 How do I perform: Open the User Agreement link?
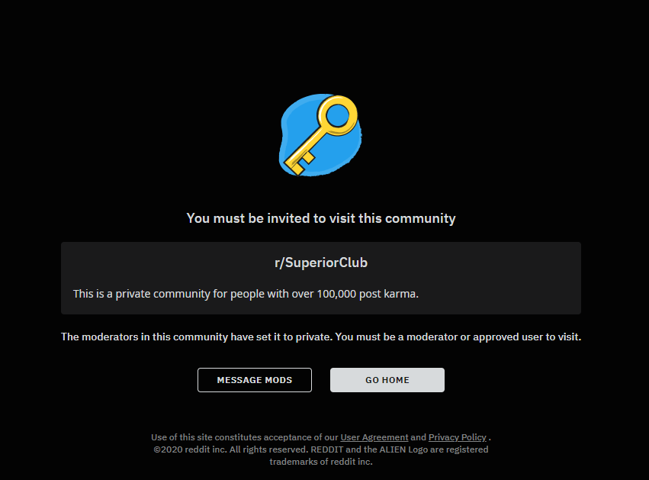coord(374,437)
